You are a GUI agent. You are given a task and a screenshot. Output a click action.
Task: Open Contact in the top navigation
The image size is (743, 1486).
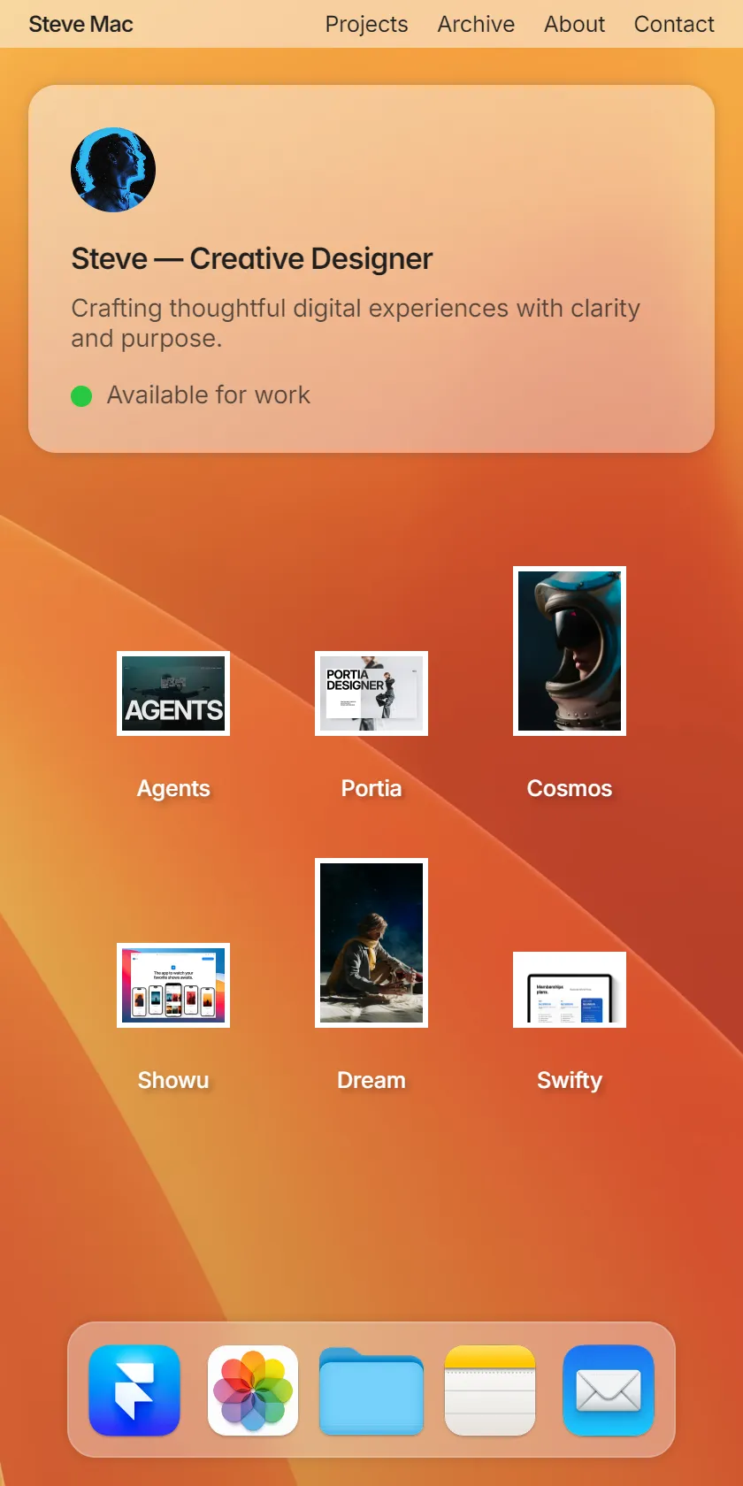coord(674,24)
